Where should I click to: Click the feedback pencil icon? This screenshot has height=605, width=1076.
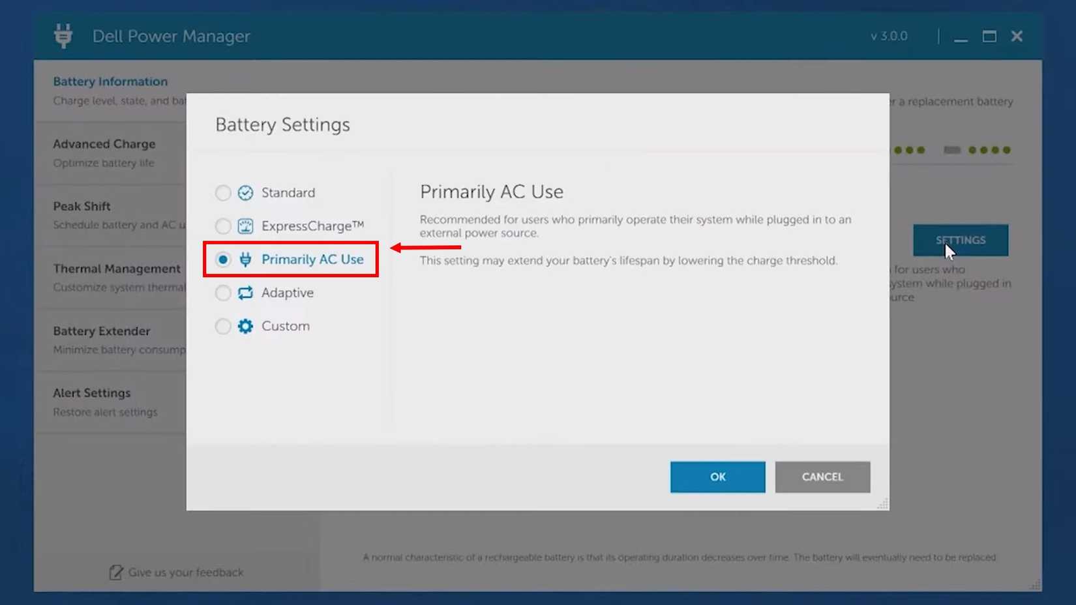coord(115,572)
